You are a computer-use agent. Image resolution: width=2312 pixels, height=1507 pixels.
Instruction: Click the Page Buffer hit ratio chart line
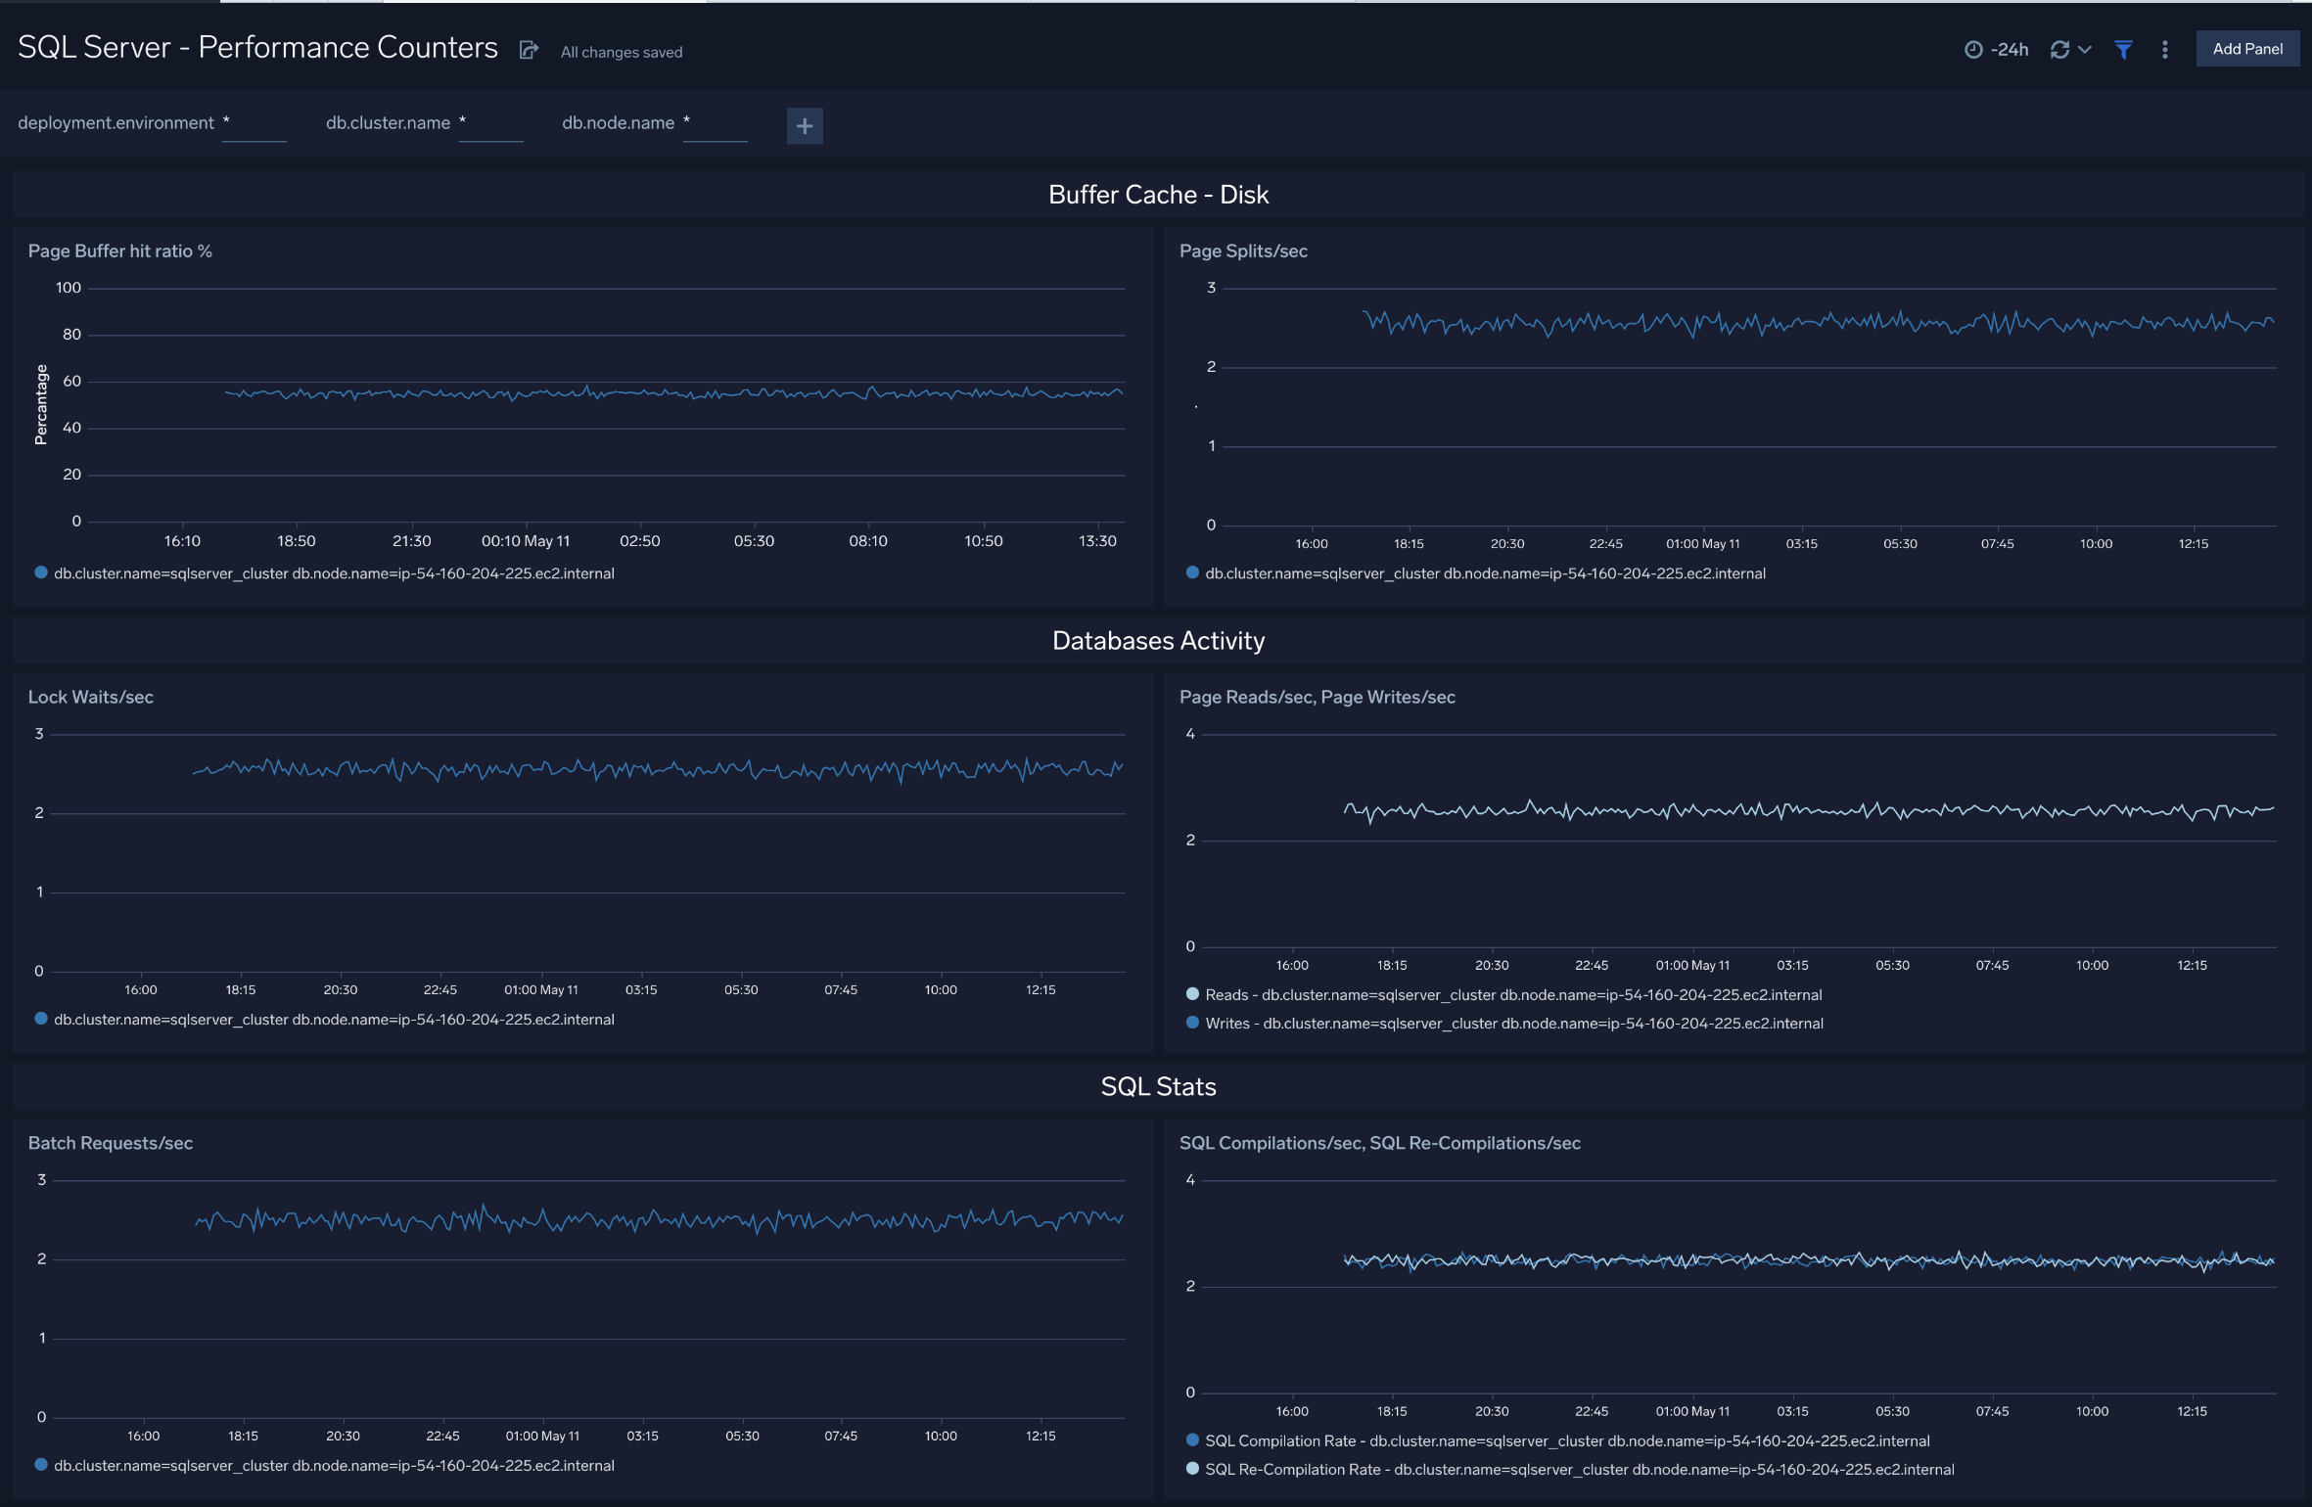click(675, 393)
